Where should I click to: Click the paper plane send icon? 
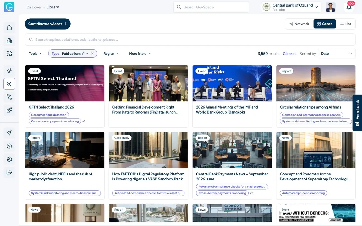[9, 133]
